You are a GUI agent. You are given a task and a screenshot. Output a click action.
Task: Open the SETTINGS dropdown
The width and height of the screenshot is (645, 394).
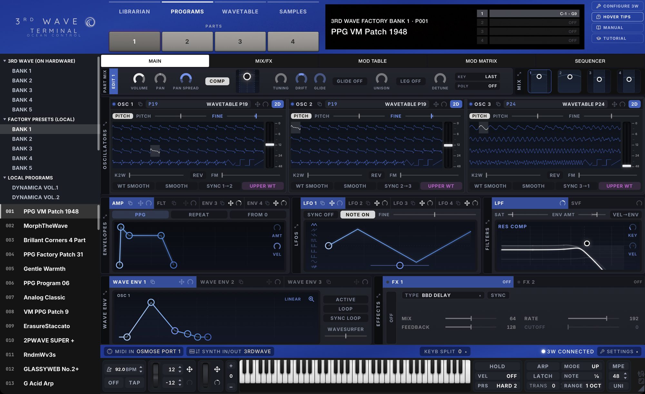[620, 351]
